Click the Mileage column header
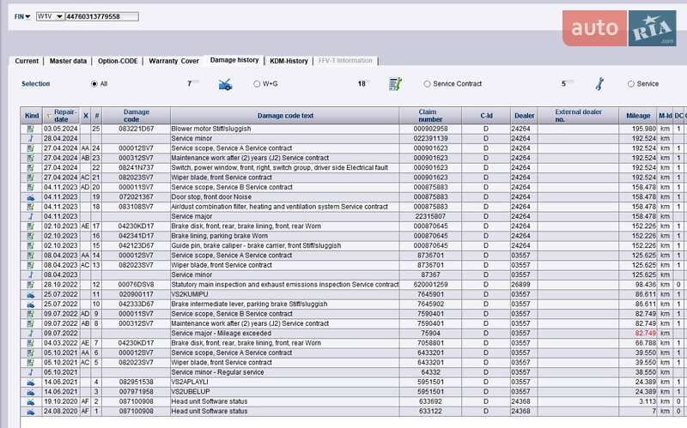 click(638, 116)
